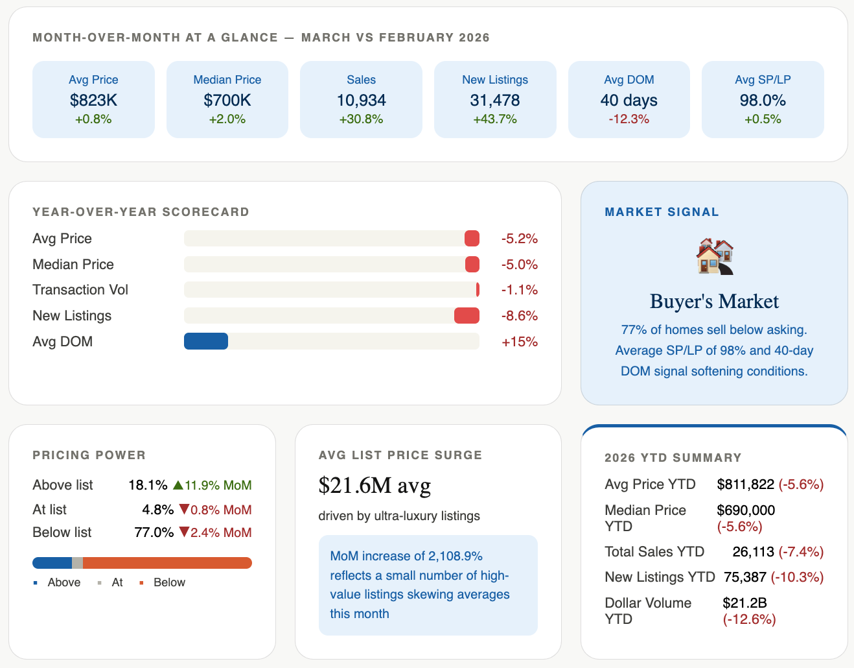Select the Avg Price stat card

(93, 99)
